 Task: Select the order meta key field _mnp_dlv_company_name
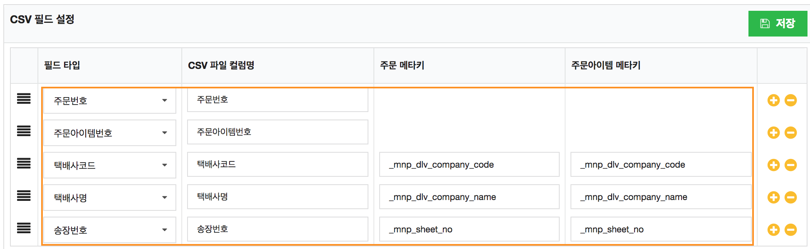469,197
